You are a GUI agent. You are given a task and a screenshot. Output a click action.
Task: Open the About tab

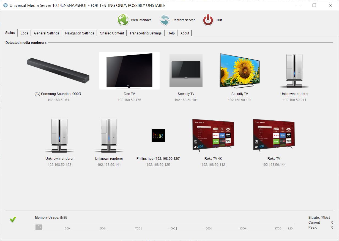[185, 33]
